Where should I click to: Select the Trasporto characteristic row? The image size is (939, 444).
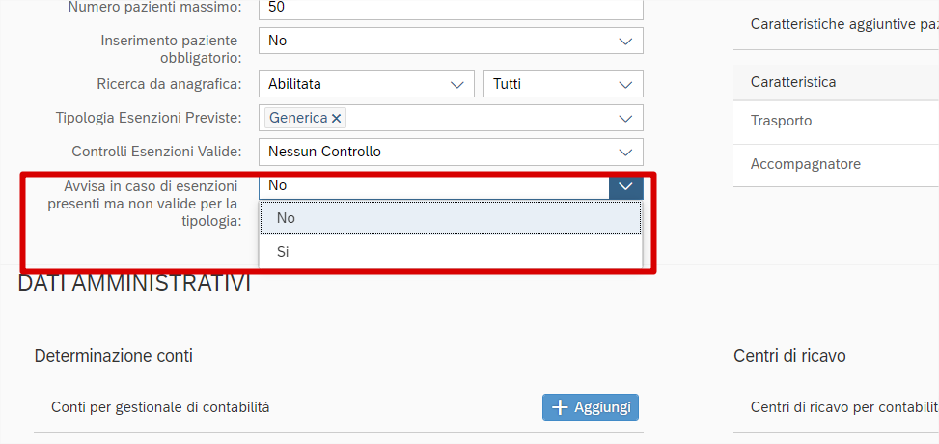click(836, 121)
